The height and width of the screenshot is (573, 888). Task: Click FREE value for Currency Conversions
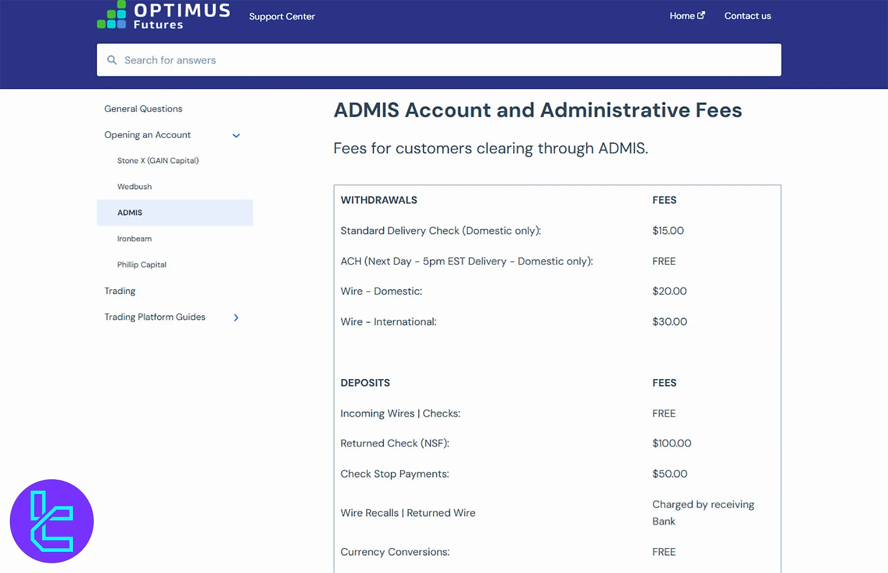point(664,552)
